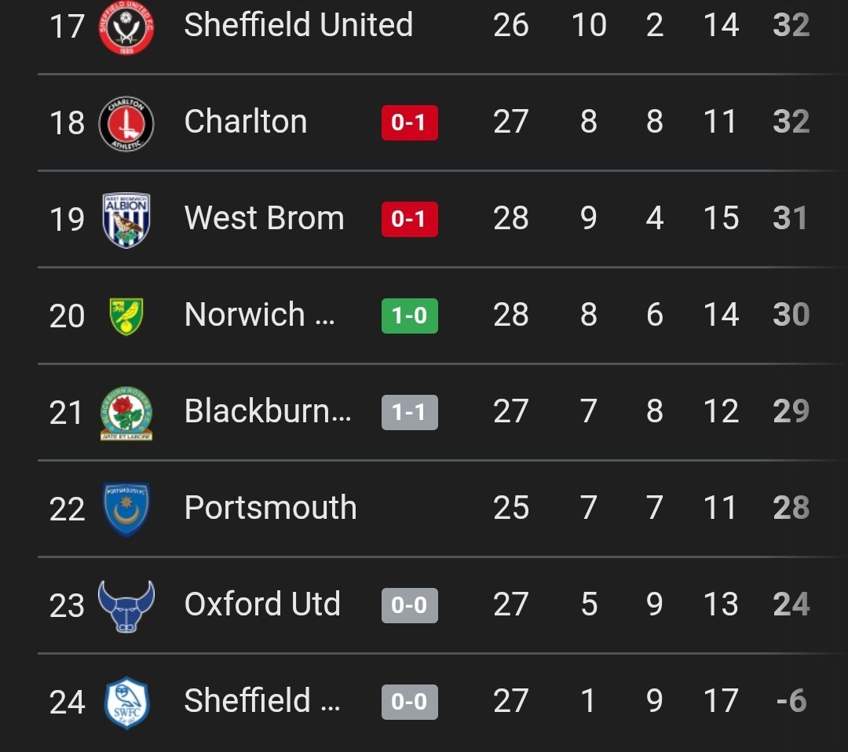This screenshot has height=752, width=848.
Task: Tap the Portsmouth star and crescent crest
Action: [126, 509]
